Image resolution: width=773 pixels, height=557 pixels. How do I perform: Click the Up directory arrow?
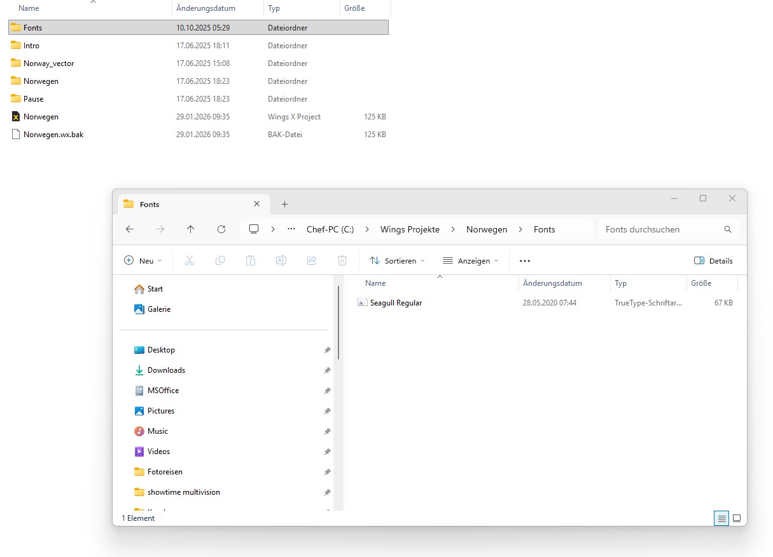point(191,229)
